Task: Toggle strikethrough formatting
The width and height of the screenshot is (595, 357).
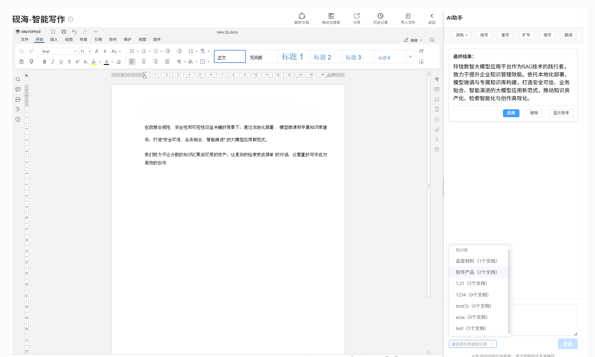Action: (69, 62)
